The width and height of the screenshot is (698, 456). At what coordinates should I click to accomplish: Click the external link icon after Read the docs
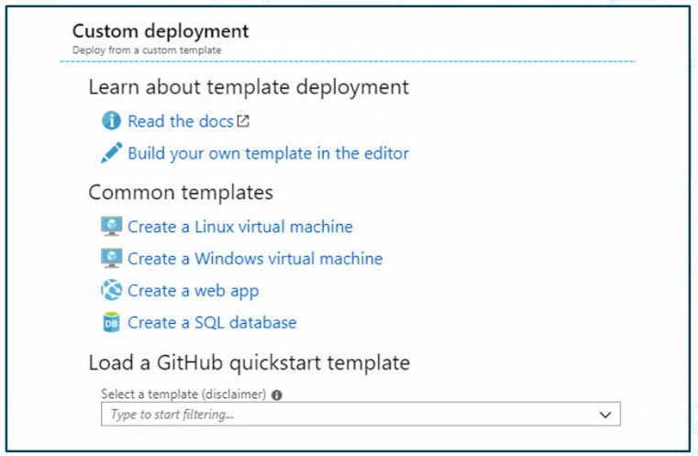243,121
